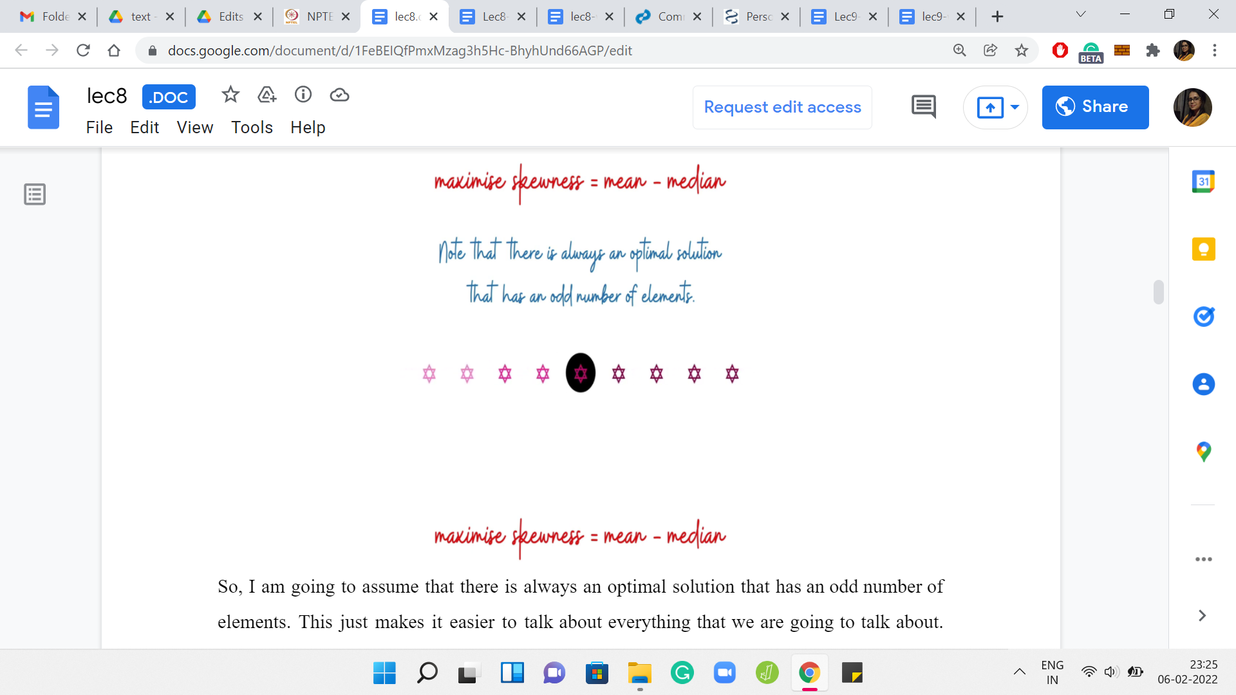The image size is (1236, 695).
Task: Click the blue Share button
Action: (1095, 107)
